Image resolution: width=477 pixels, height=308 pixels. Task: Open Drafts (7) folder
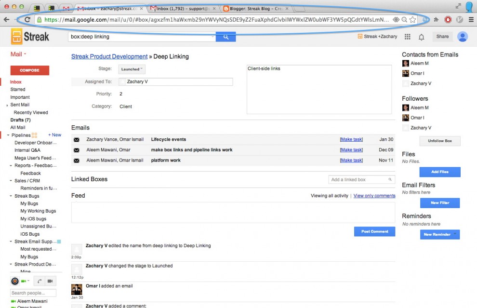point(20,120)
